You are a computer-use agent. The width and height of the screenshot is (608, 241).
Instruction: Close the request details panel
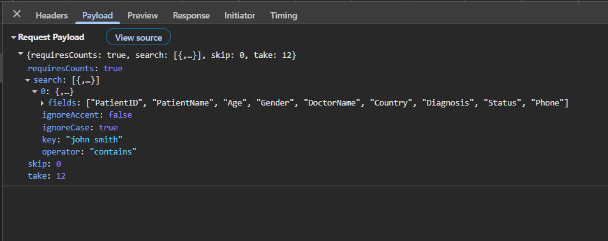(17, 14)
